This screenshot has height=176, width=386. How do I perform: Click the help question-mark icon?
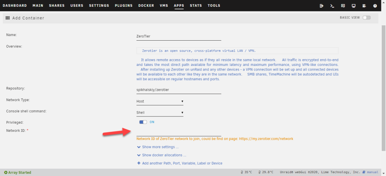point(375,6)
